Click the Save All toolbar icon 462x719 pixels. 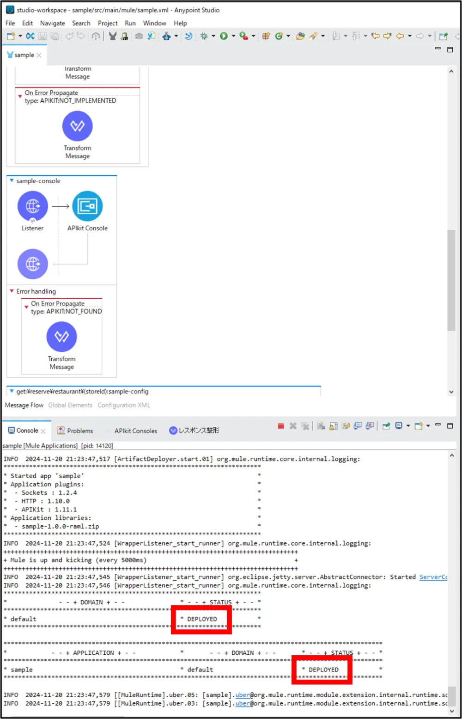point(55,36)
